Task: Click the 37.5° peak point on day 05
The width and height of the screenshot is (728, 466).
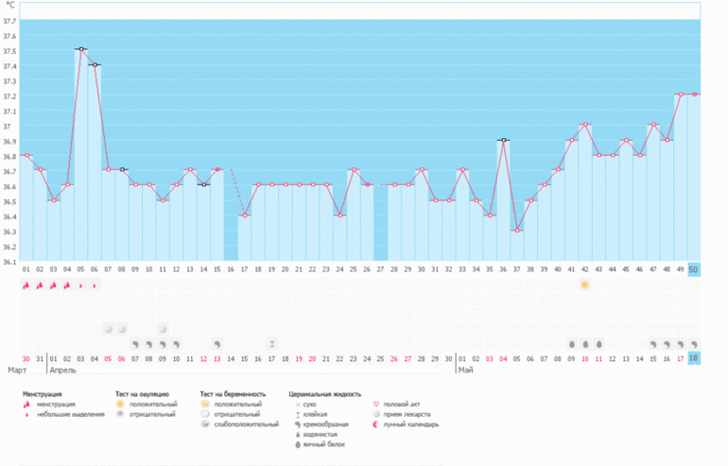Action: pos(80,49)
